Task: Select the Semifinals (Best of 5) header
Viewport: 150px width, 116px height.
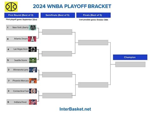Action: click(58, 15)
